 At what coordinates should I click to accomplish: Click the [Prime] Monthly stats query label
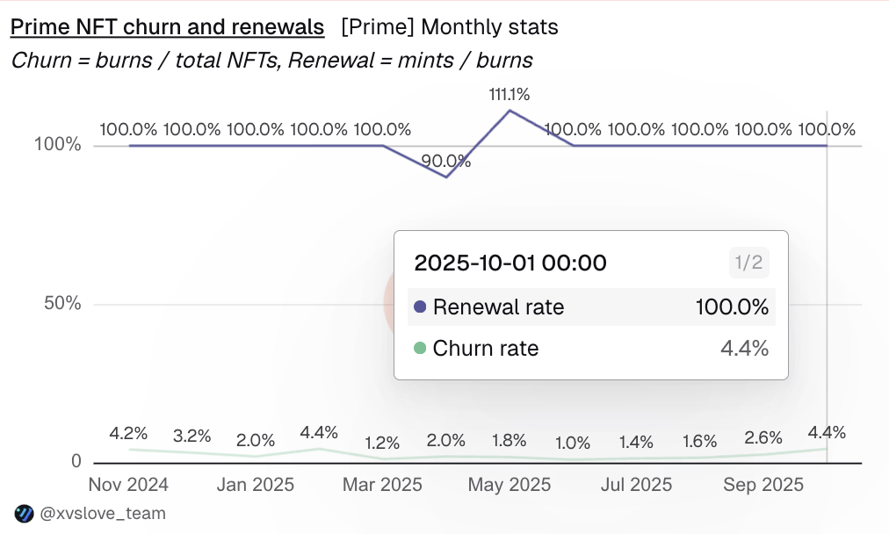pyautogui.click(x=450, y=27)
